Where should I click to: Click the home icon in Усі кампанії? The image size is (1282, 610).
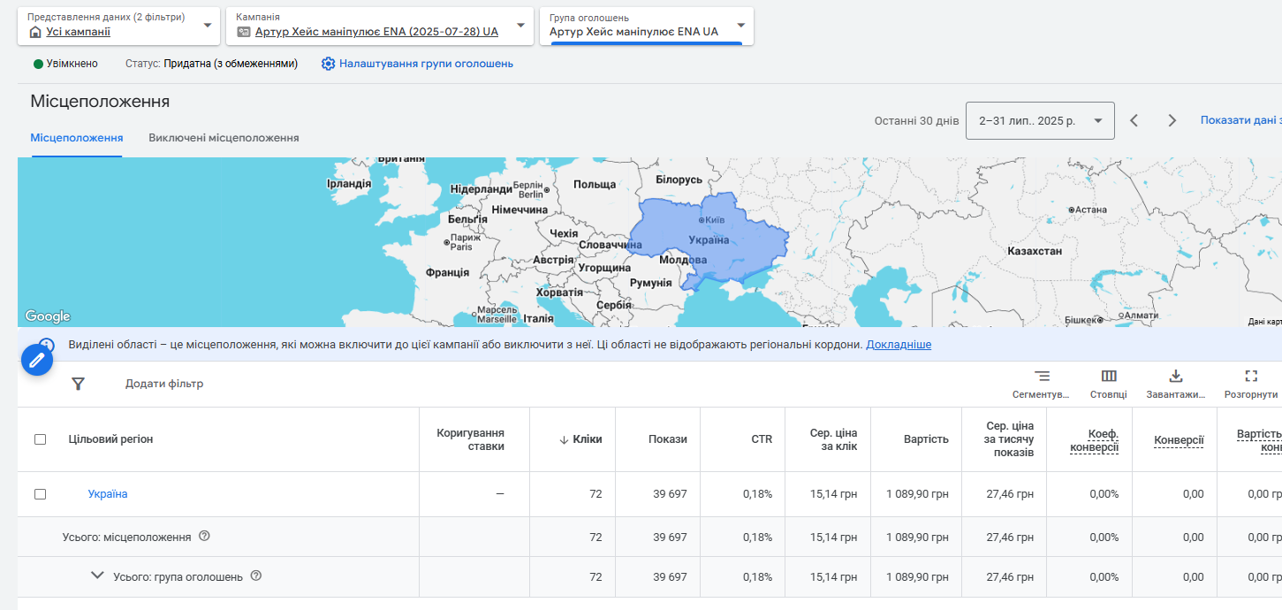tap(35, 32)
